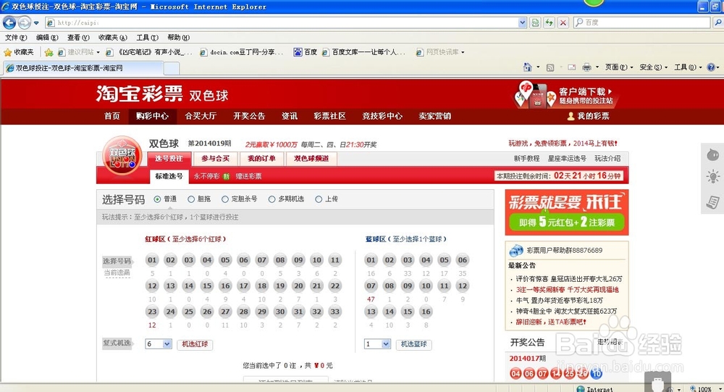Viewport: 724px width, 392px height.
Task: Open the 帮助(H) menu
Action: click(178, 38)
